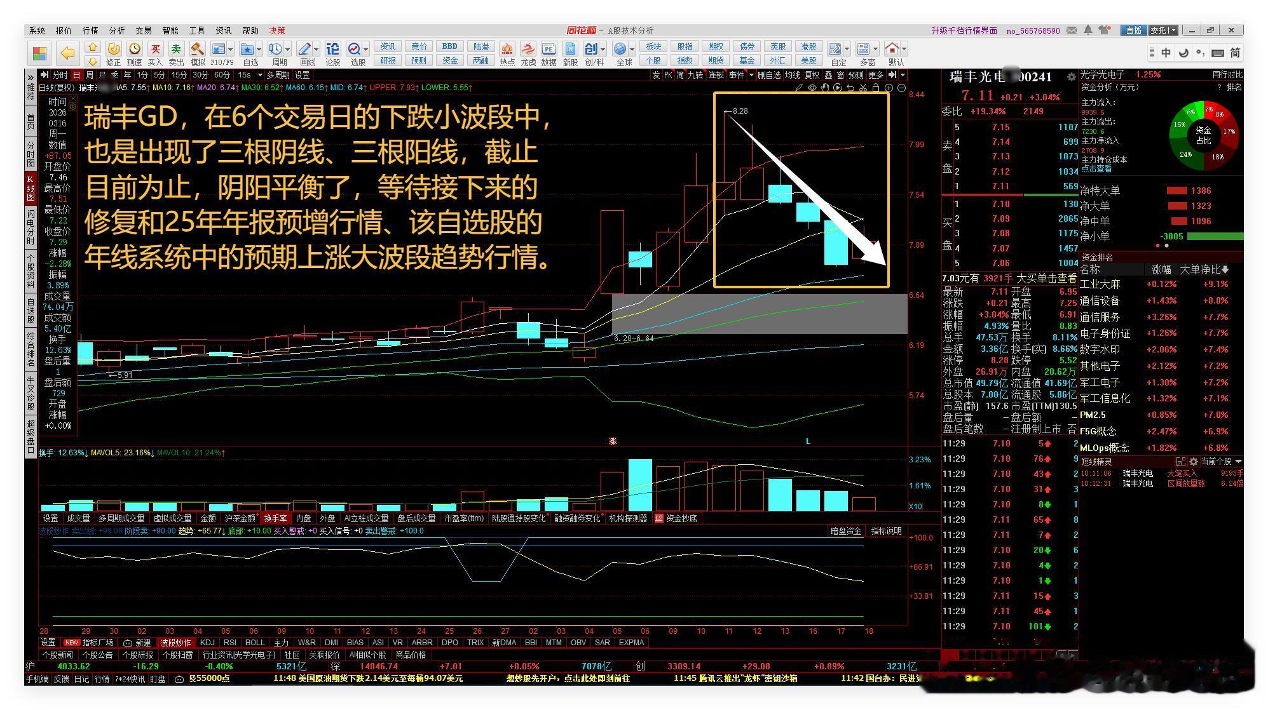
Task: Switch to the KDJ indicator tab
Action: (207, 643)
